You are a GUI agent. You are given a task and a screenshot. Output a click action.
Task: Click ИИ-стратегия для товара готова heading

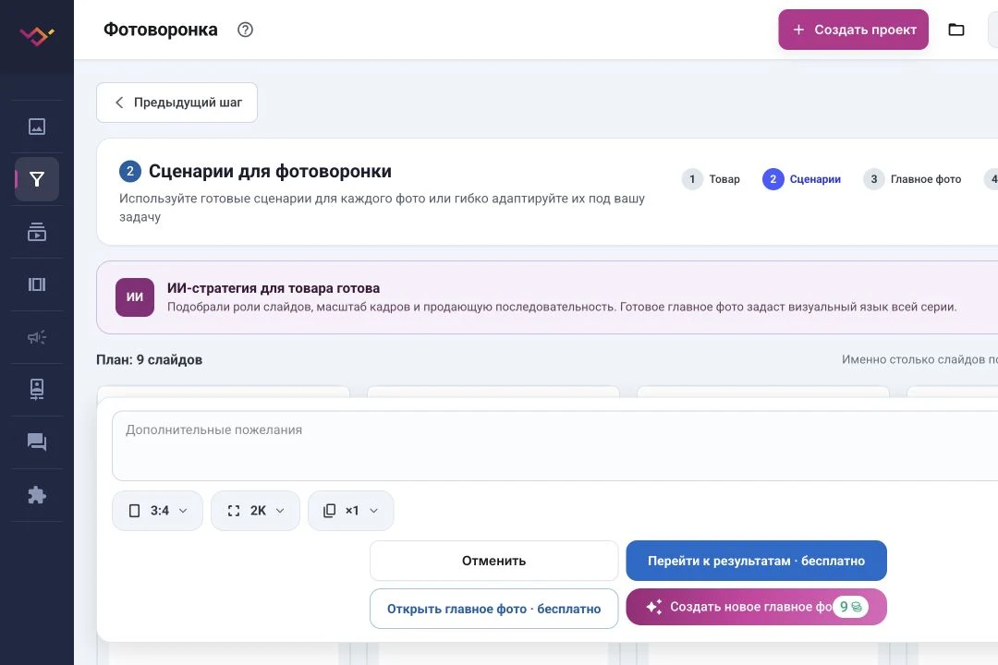point(274,288)
